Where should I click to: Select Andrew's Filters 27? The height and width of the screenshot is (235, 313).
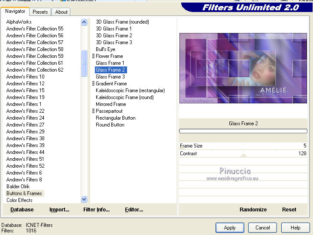click(25, 125)
